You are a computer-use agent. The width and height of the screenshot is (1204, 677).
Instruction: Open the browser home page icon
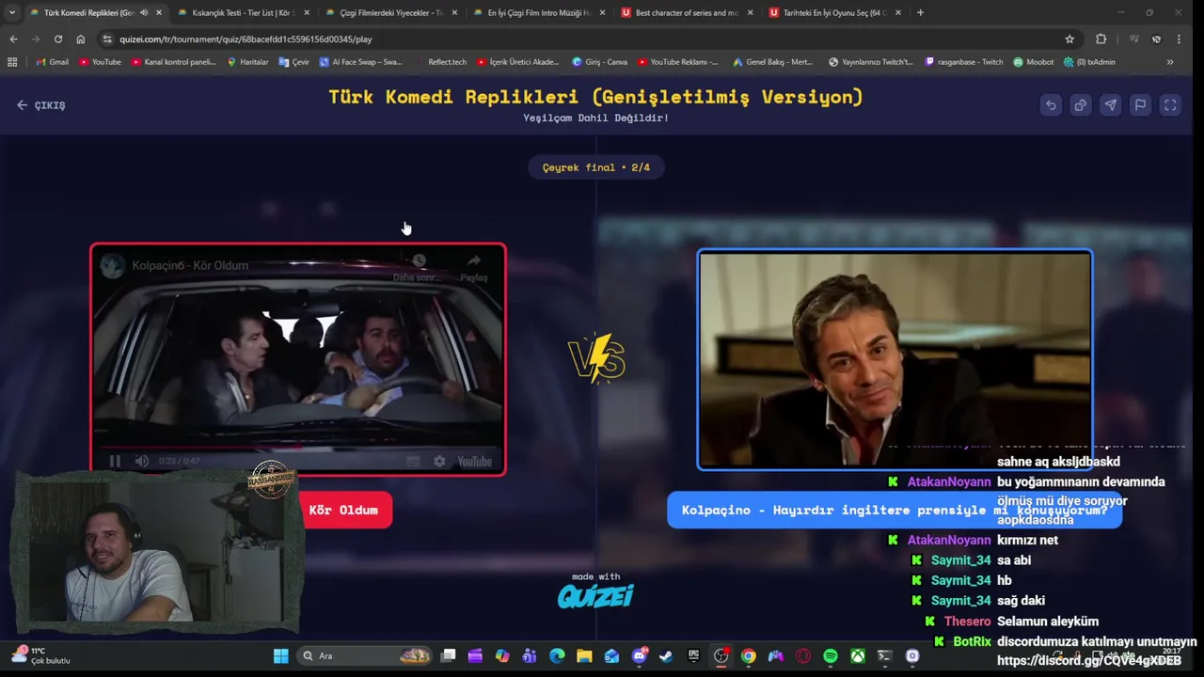tap(81, 39)
